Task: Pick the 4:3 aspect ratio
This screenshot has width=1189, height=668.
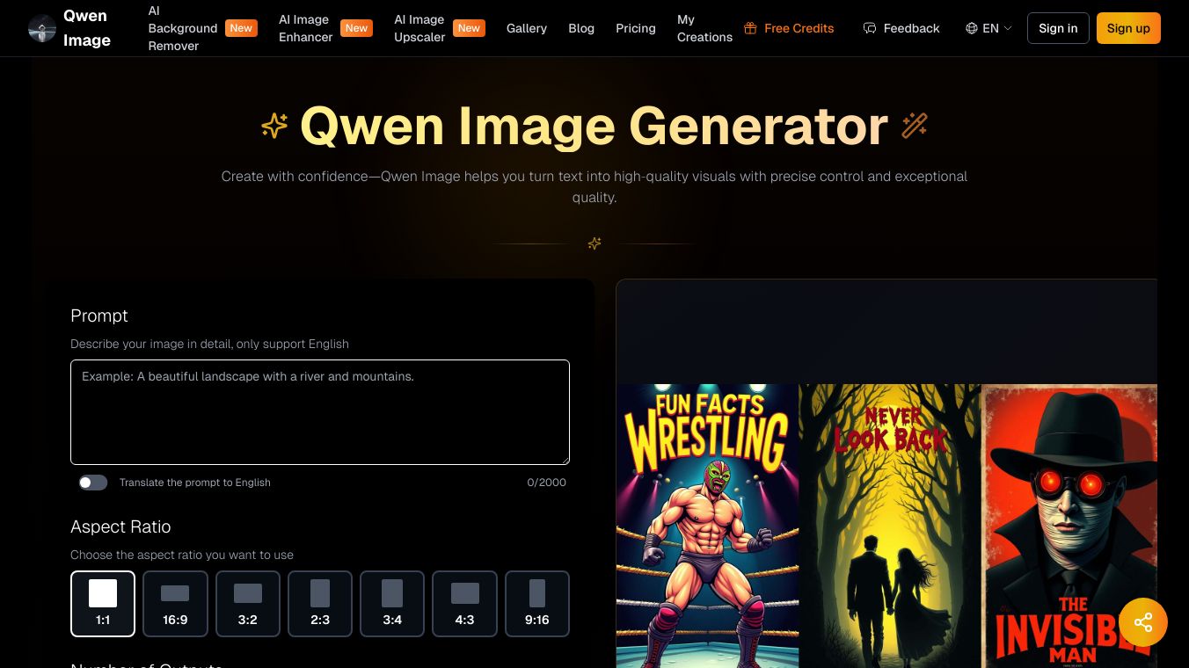Action: coord(464,604)
